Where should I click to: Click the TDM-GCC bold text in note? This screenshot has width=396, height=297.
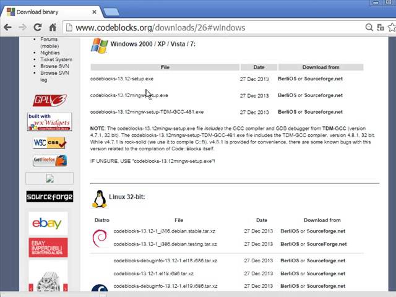[x=334, y=128]
